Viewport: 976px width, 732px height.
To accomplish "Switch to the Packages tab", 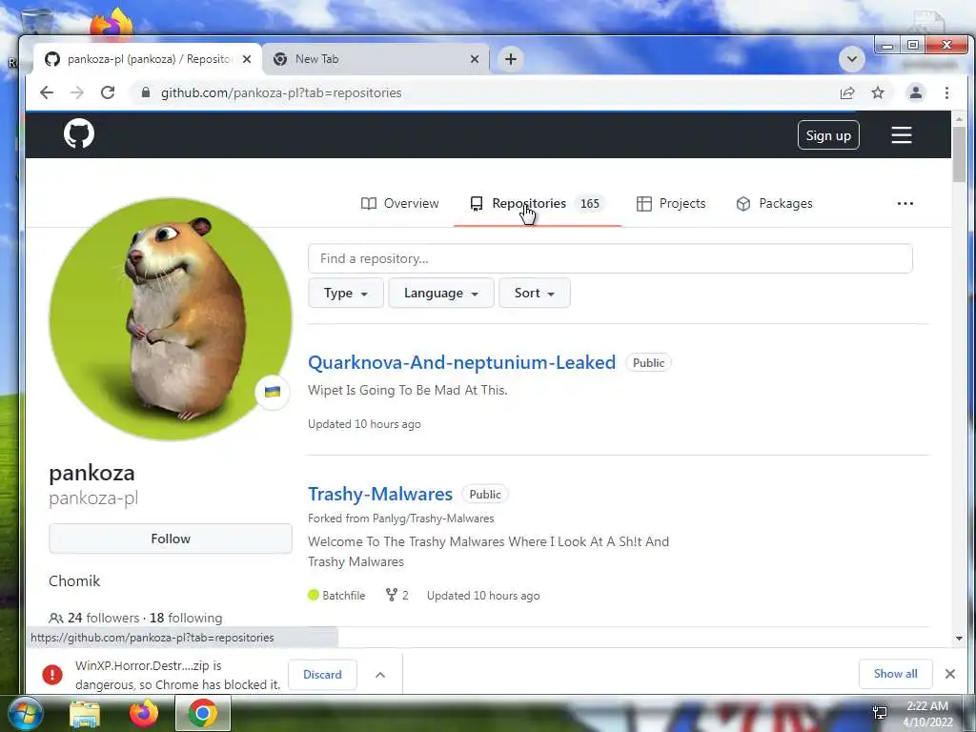I will (774, 204).
